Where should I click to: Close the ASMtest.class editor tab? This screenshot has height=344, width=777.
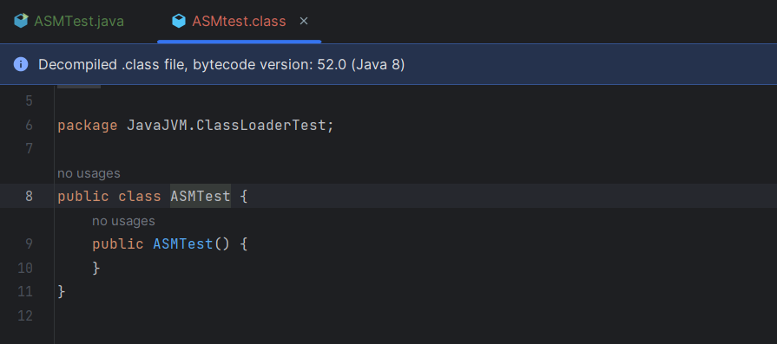tap(304, 22)
